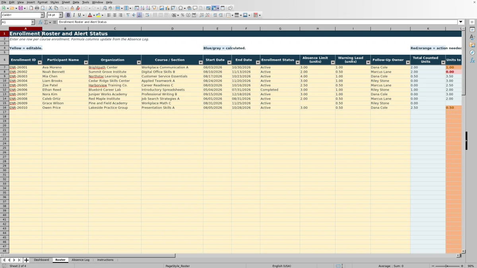Expand the formula bar with its arrow
Viewport: 477px width, 268px height.
click(461, 22)
